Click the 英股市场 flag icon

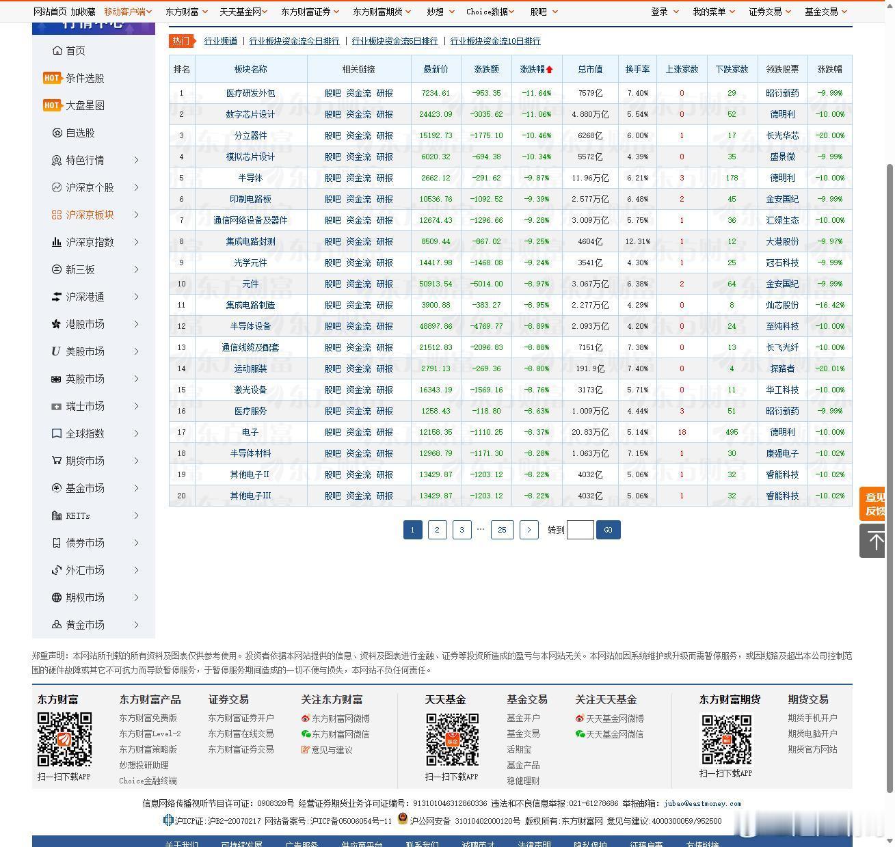[x=57, y=379]
